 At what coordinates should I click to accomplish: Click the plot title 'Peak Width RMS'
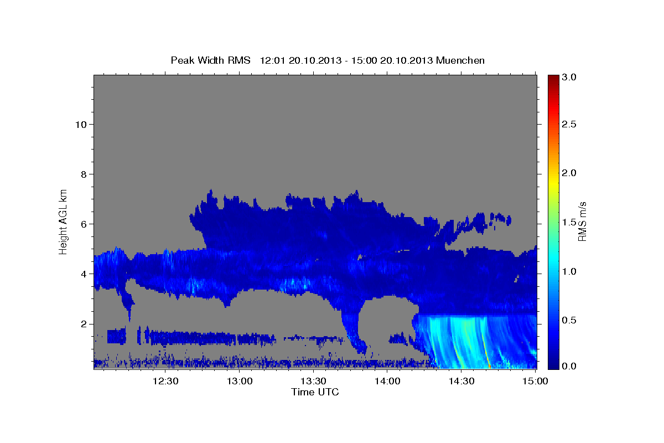click(210, 60)
